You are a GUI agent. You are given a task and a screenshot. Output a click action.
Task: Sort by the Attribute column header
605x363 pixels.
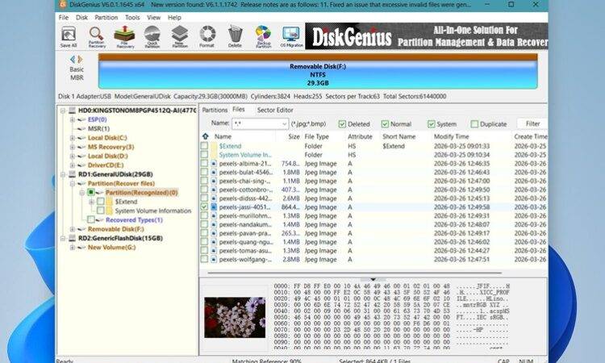pos(360,136)
